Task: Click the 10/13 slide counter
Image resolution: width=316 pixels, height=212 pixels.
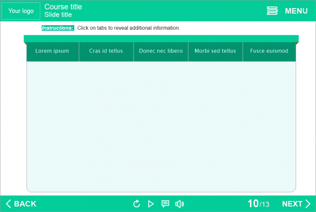Action: click(x=258, y=204)
